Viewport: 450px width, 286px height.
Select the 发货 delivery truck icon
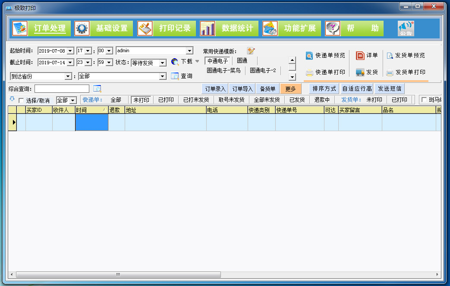point(360,72)
